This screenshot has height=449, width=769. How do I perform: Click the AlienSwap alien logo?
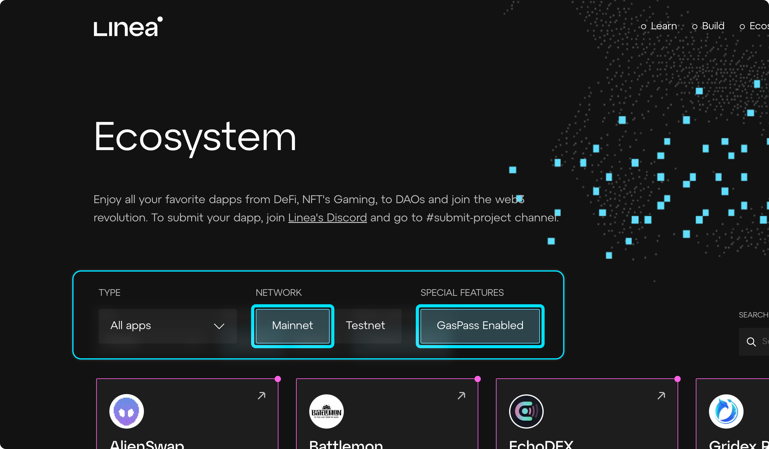tap(127, 411)
